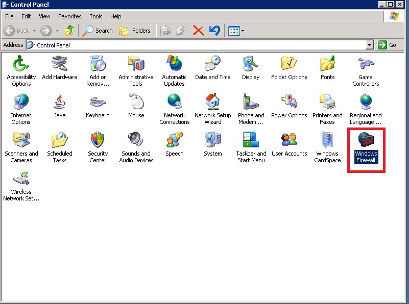409x304 pixels.
Task: Maximize the Control Panel window
Action: click(391, 5)
